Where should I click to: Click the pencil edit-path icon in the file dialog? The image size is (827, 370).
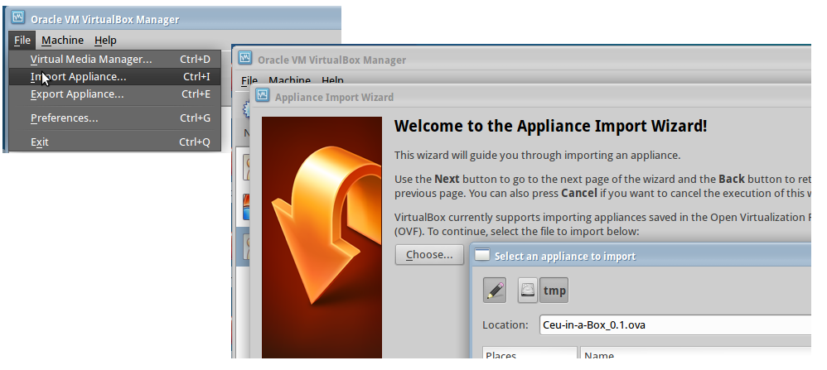tap(495, 291)
